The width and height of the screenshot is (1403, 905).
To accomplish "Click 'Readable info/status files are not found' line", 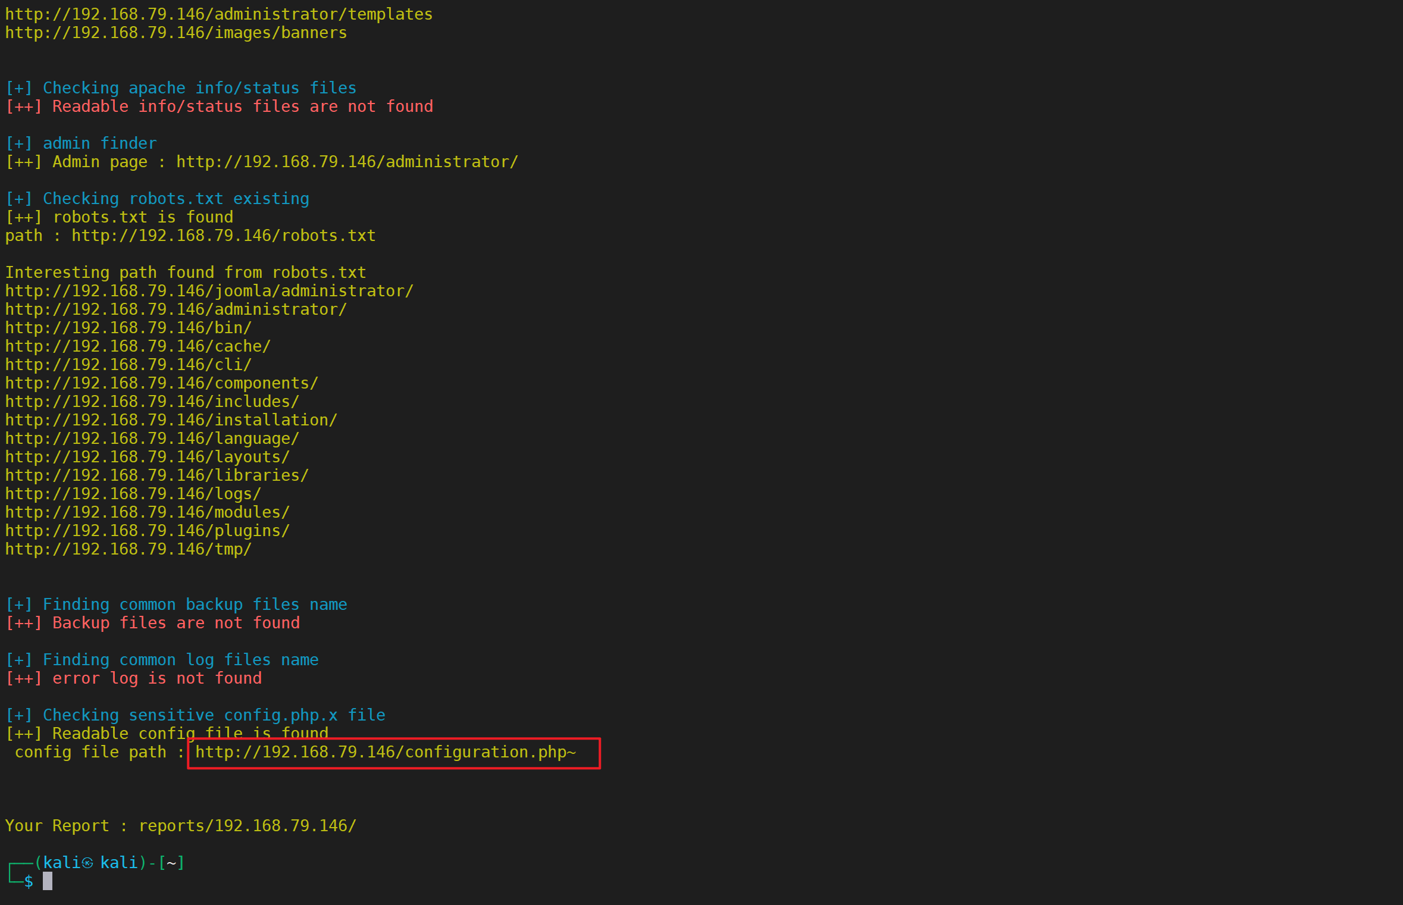I will pyautogui.click(x=219, y=107).
